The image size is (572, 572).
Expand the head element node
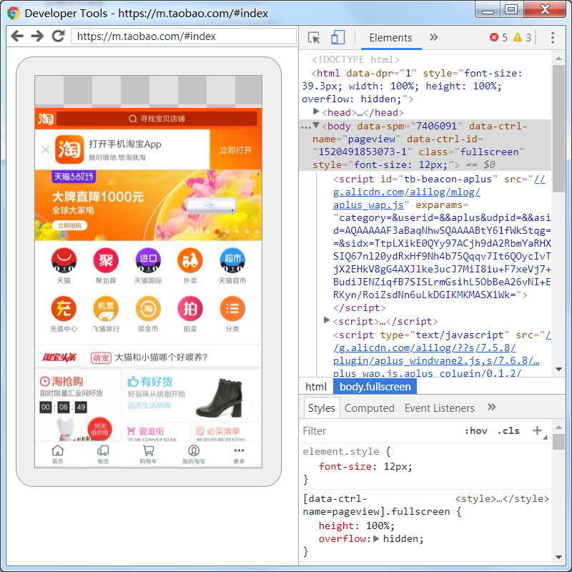pos(316,112)
